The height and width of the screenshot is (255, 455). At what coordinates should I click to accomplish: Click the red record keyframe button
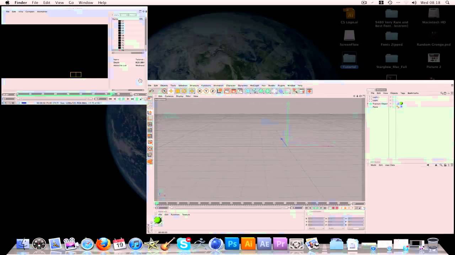point(333,208)
